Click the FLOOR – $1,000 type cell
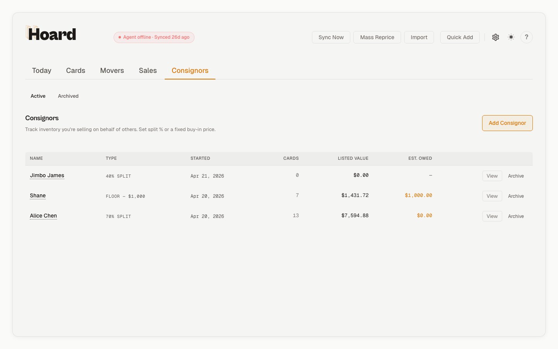Image resolution: width=558 pixels, height=349 pixels. tap(125, 196)
